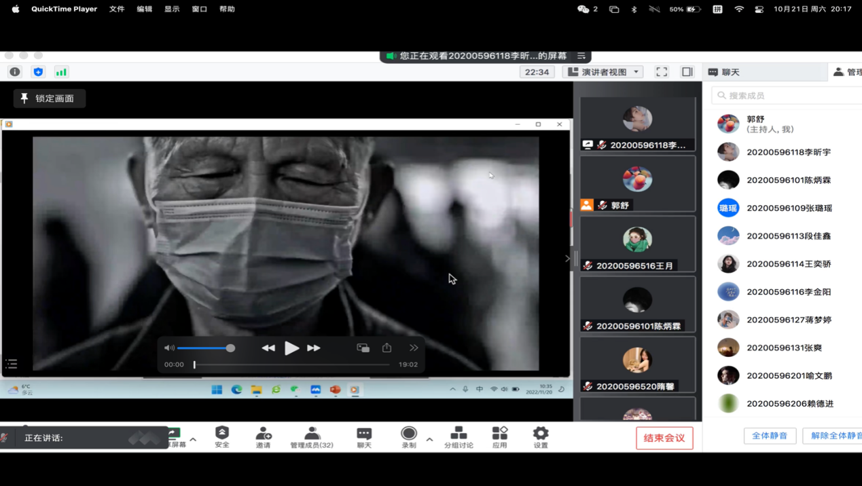This screenshot has width=862, height=486.
Task: Open playlist icon at video bottom-left
Action: click(12, 364)
